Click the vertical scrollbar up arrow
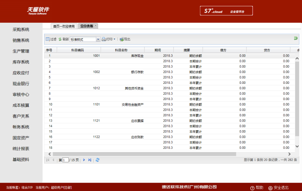 pyautogui.click(x=297, y=59)
